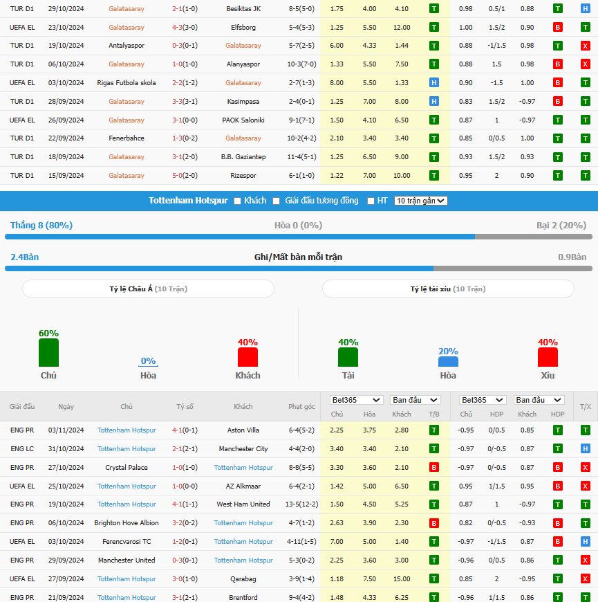The width and height of the screenshot is (598, 602).
Task: Click the 31/10/2024 date cell
Action: [x=66, y=449]
